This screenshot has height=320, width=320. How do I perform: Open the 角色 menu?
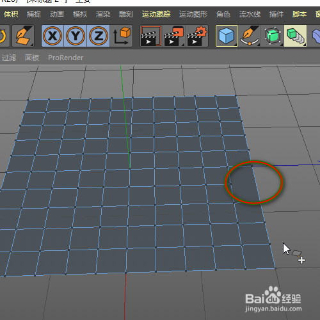pos(223,14)
